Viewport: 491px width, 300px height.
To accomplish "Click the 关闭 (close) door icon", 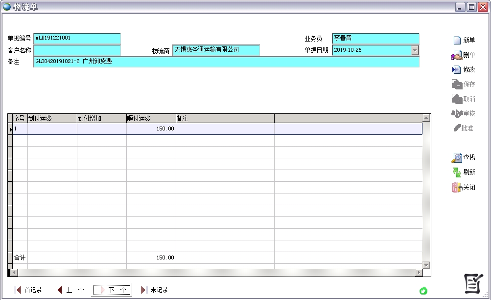I will pyautogui.click(x=457, y=187).
